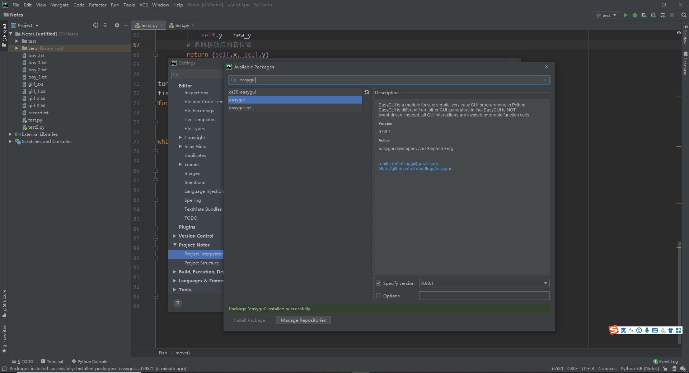Click the Install Package button
The height and width of the screenshot is (373, 689).
(249, 320)
